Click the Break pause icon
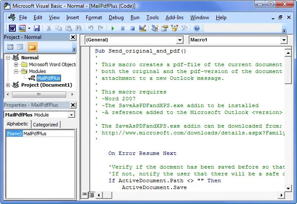The height and width of the screenshot is (204, 297). pos(123,29)
